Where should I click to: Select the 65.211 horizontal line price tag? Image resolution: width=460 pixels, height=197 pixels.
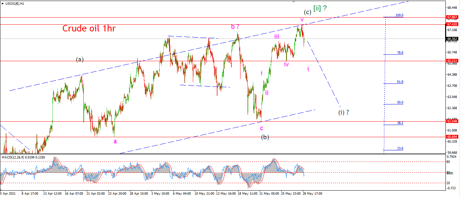452,61
